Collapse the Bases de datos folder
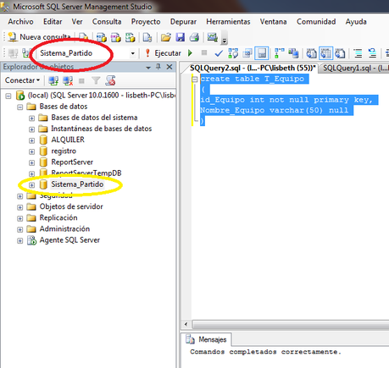Image resolution: width=389 pixels, height=368 pixels. tap(20, 107)
